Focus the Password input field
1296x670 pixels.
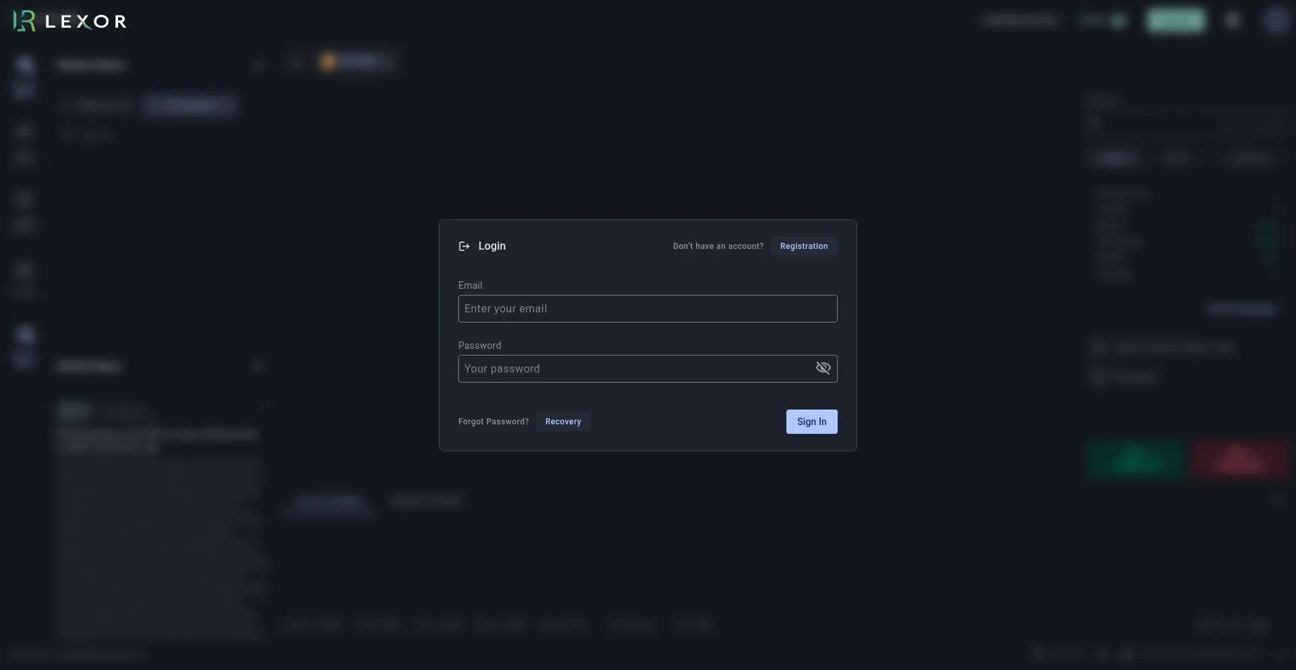point(648,368)
